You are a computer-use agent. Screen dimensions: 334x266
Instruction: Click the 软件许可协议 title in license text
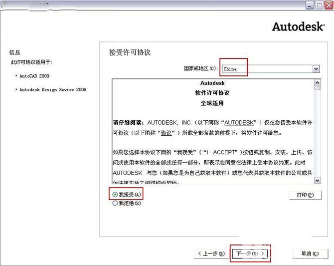pyautogui.click(x=212, y=93)
